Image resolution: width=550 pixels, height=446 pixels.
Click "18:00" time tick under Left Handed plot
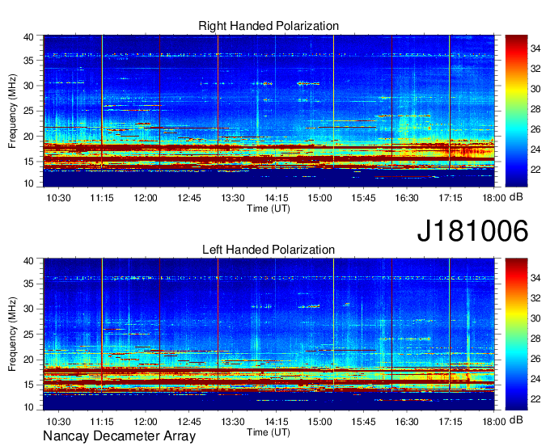tap(494, 421)
